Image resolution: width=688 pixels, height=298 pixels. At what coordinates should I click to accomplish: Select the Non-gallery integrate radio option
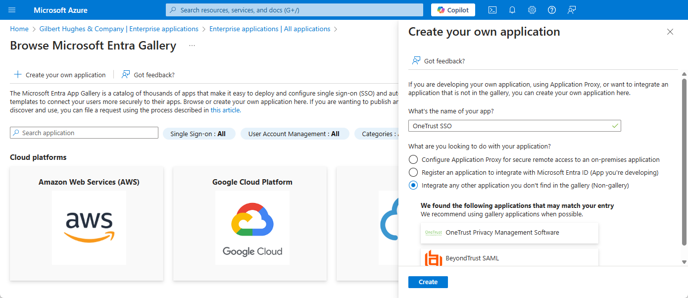point(413,186)
